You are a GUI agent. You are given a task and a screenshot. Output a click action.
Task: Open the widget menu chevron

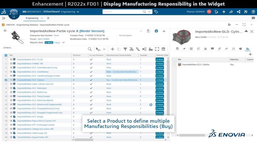click(251, 25)
